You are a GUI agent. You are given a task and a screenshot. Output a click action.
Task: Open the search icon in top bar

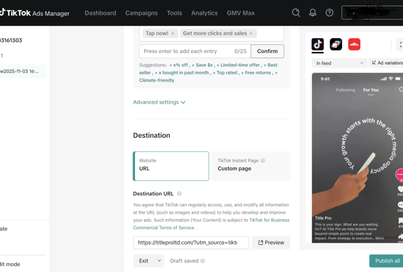tap(296, 13)
